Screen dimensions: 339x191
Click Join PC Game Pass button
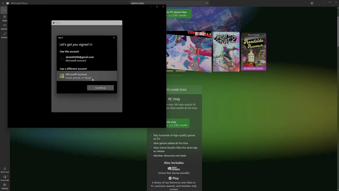(x=178, y=14)
